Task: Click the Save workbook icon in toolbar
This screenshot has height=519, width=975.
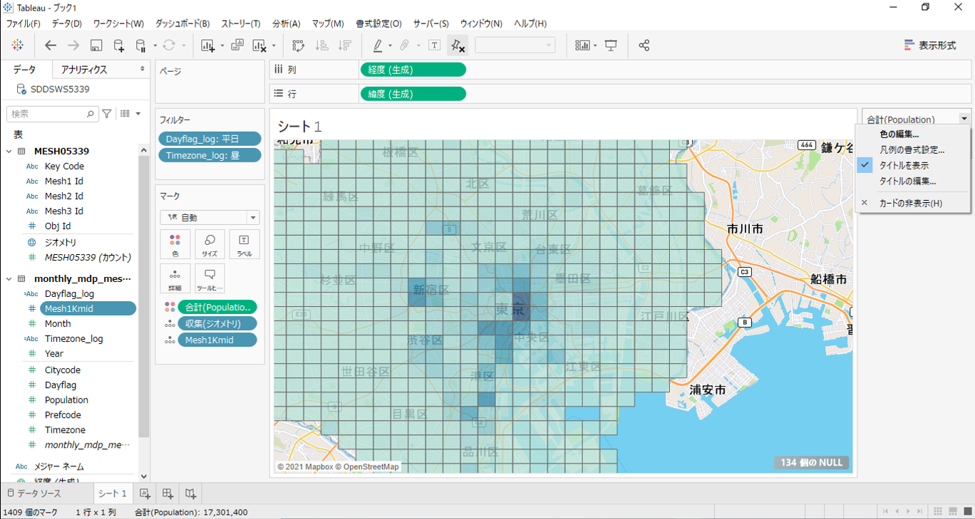Action: coord(96,46)
